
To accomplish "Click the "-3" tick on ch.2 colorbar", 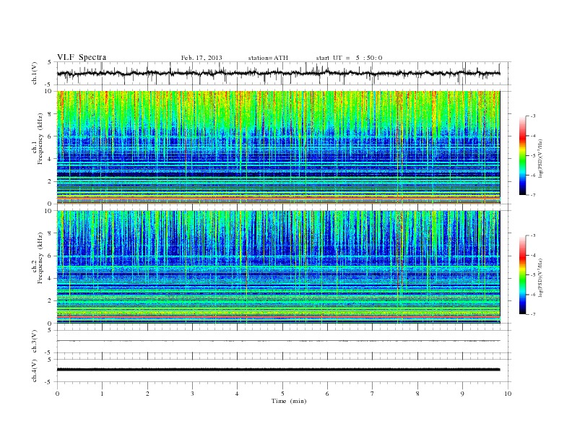I will point(532,235).
